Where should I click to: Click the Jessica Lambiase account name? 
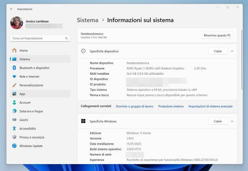coord(37,22)
